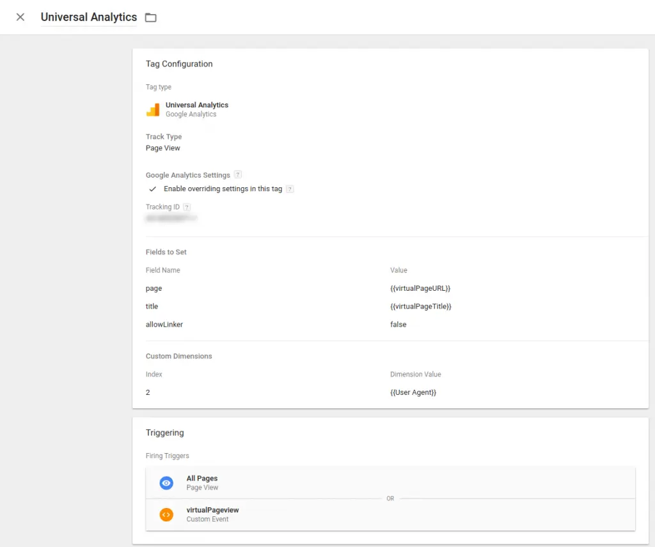Click the Dimension Value column header

(416, 374)
